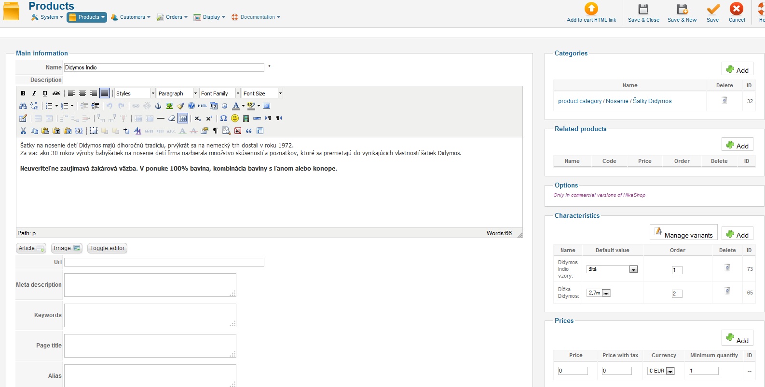Insert a blockquote
Viewport: 765px width, 387px height.
249,131
